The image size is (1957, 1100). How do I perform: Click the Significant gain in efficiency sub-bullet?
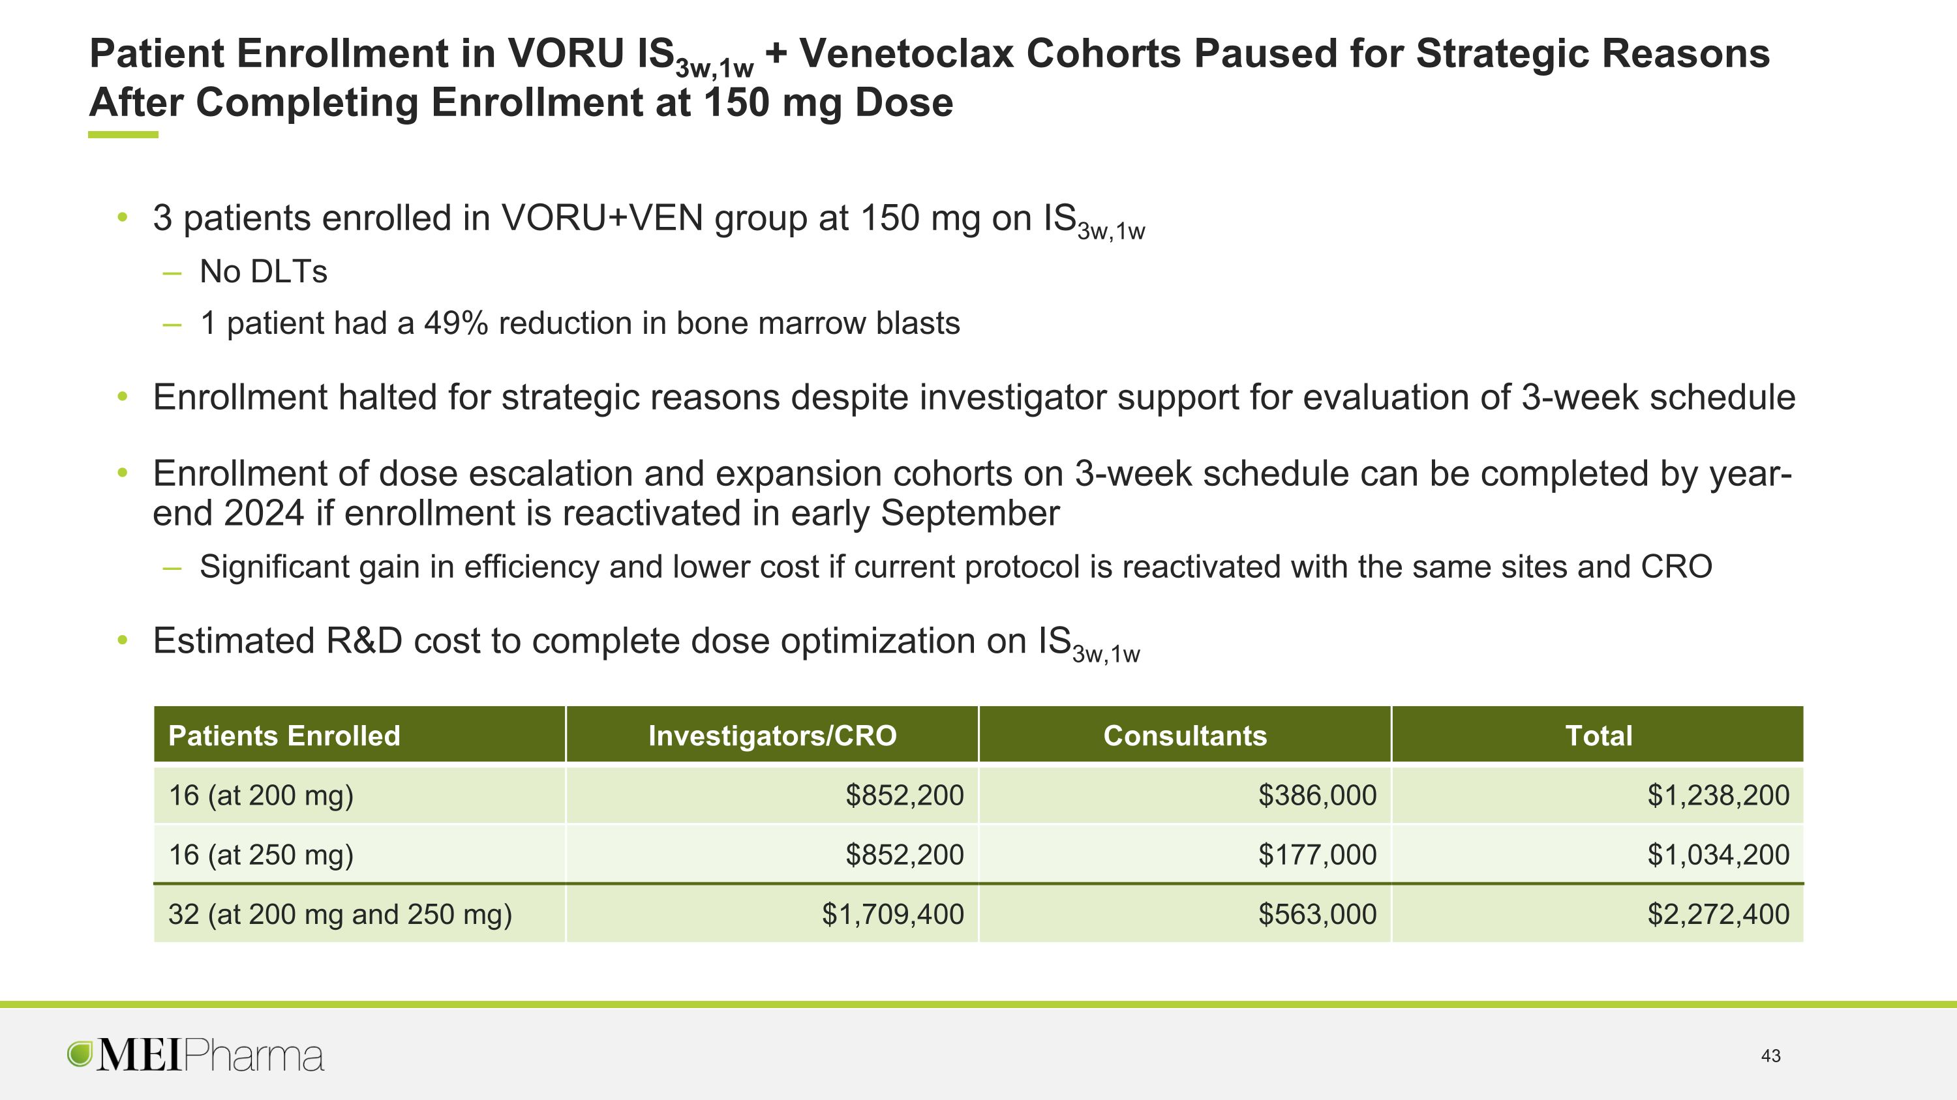click(956, 567)
